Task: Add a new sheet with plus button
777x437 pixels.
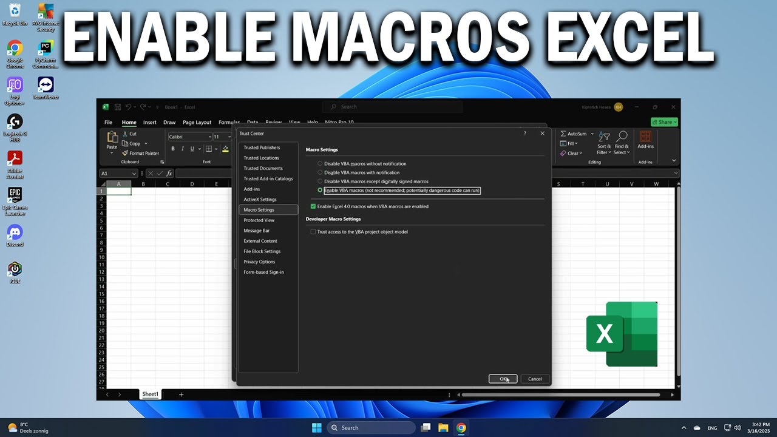Action: pos(181,395)
